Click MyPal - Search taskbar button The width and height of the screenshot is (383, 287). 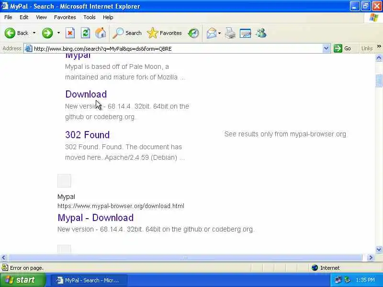[x=89, y=280]
